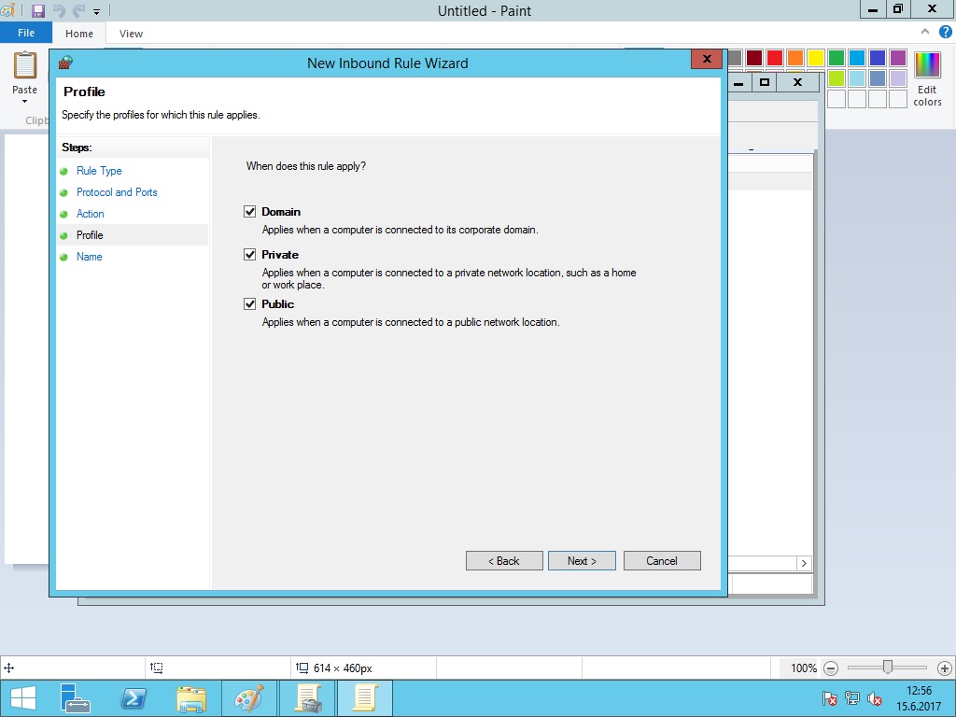
Task: Switch to the View ribbon tab
Action: (x=131, y=34)
